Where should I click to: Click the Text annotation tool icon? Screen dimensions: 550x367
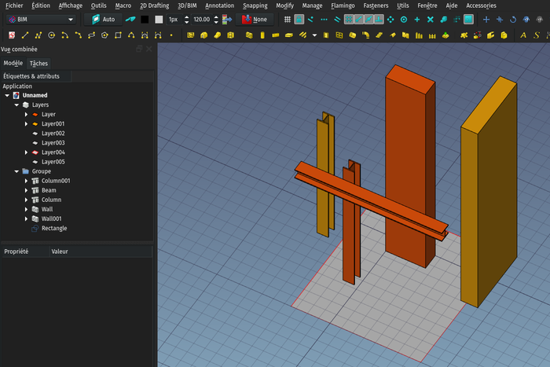[x=524, y=35]
